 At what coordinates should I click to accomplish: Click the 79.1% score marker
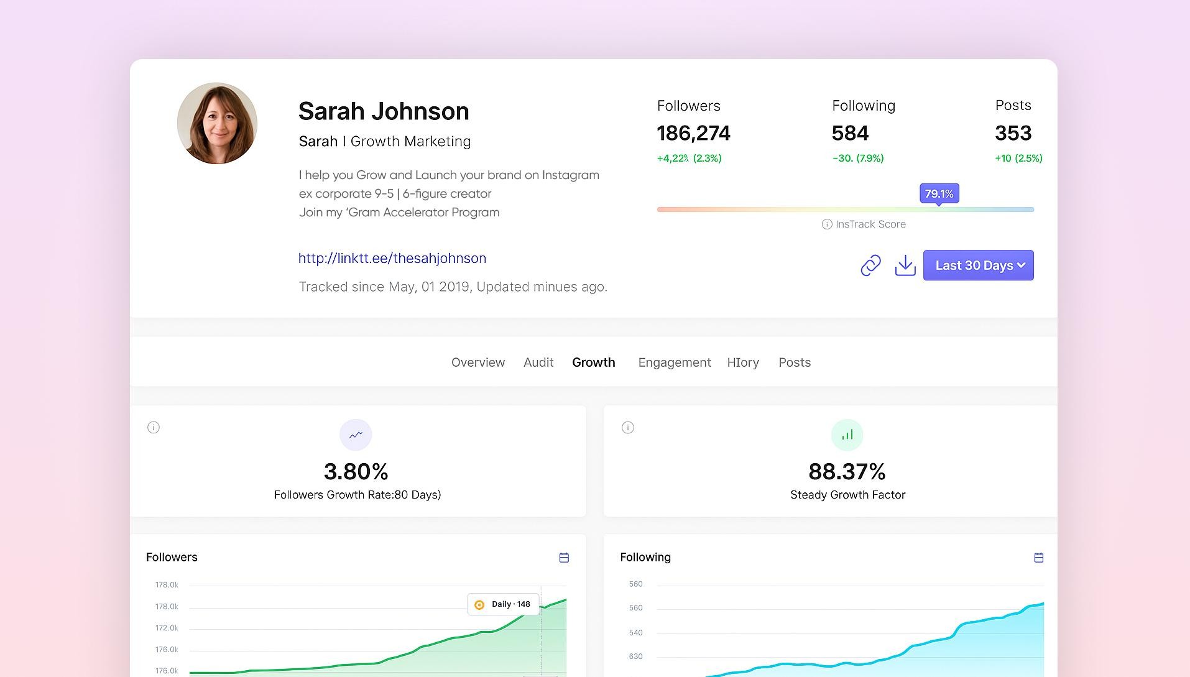[x=939, y=194]
